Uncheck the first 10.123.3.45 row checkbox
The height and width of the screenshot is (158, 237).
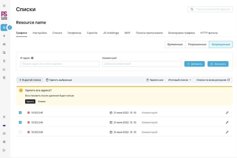(20, 113)
